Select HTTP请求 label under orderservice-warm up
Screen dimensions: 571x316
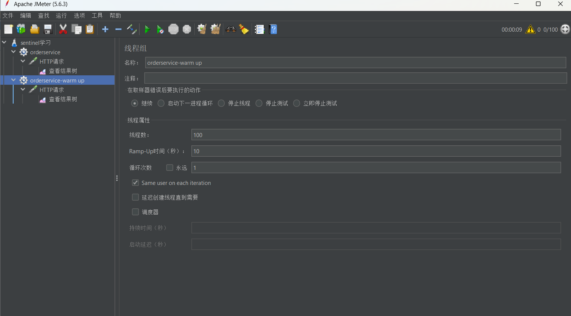[x=52, y=90]
